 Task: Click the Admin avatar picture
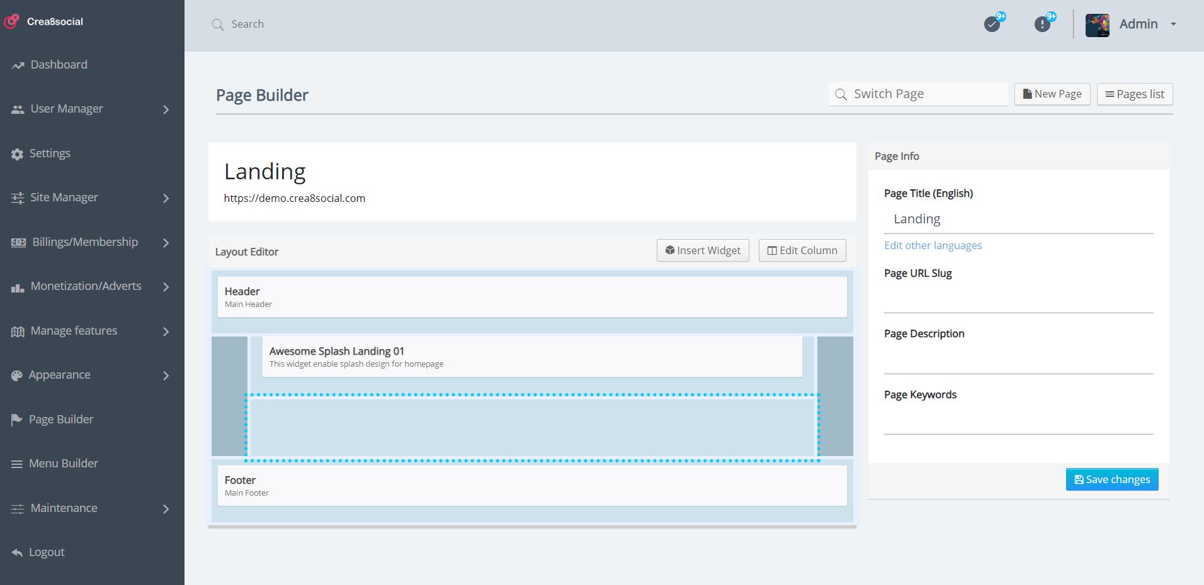click(1097, 25)
